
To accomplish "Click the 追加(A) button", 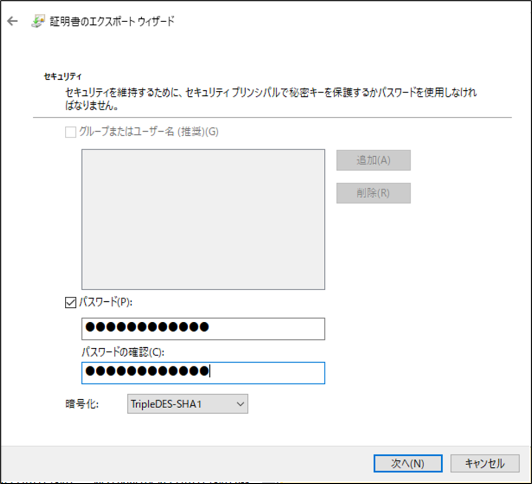I will (x=373, y=160).
